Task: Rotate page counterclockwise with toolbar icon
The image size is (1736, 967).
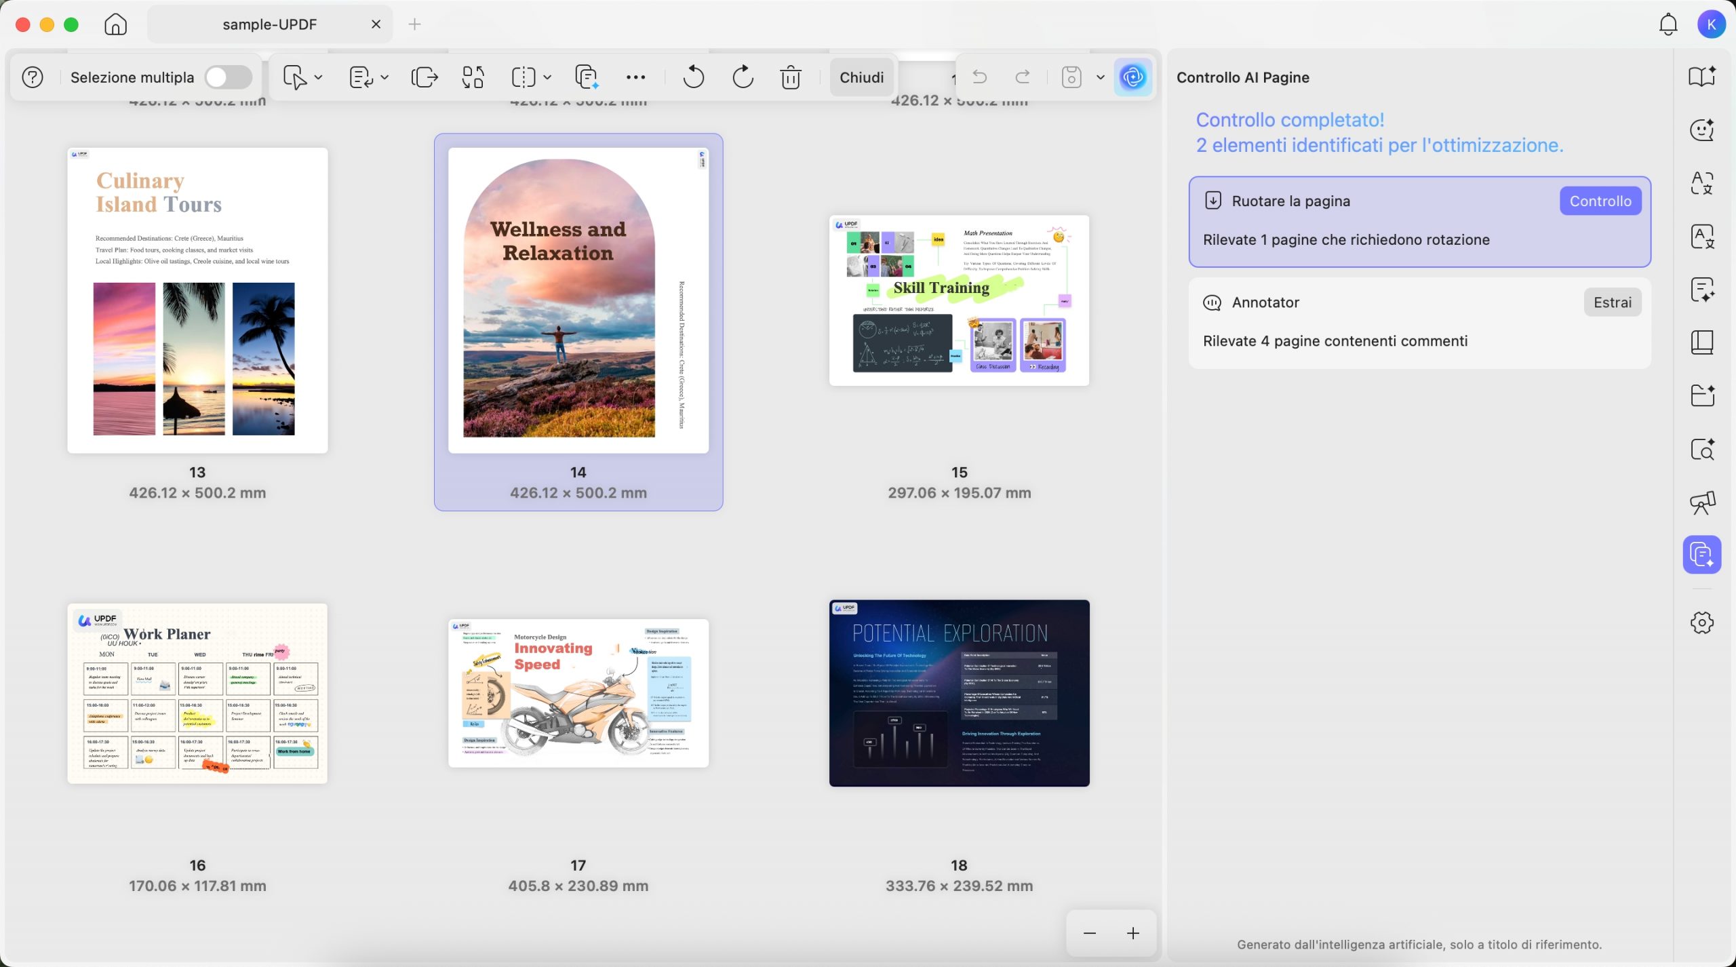Action: [693, 77]
